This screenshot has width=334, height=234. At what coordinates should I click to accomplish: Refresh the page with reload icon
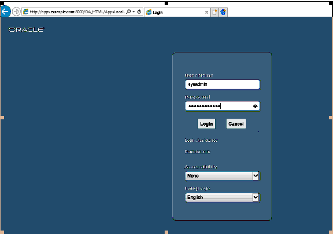139,12
